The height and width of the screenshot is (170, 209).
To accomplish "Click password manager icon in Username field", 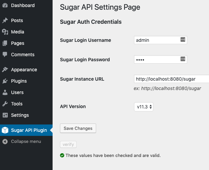I will coord(183,39).
